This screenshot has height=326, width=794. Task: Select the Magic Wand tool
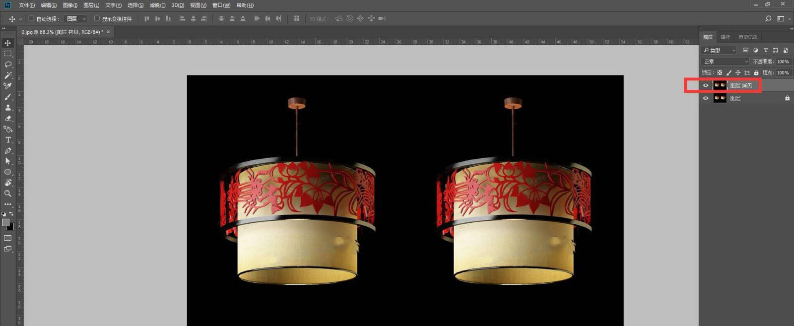click(8, 75)
